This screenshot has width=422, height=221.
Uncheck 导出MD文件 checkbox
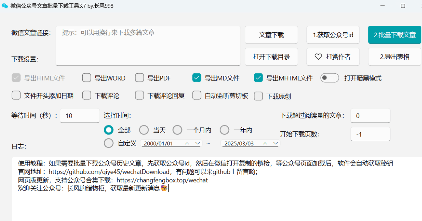pos(197,78)
